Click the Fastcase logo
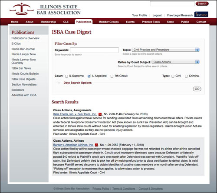The height and width of the screenshot is (193, 217). coord(201,14)
